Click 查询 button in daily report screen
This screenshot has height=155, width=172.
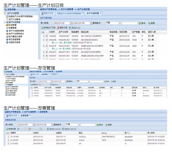point(142,23)
